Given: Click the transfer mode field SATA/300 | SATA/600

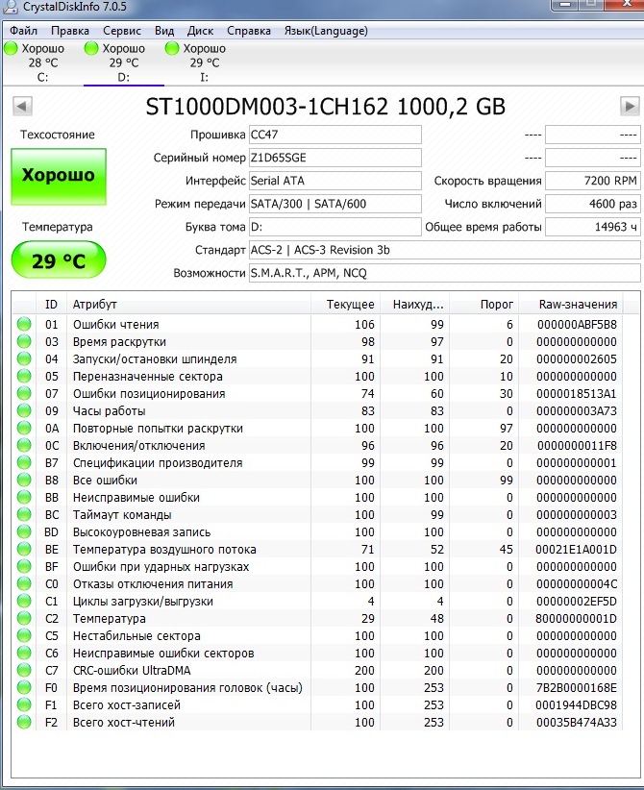Looking at the screenshot, I should [x=335, y=204].
